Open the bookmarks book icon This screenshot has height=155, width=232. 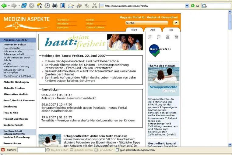point(63,5)
